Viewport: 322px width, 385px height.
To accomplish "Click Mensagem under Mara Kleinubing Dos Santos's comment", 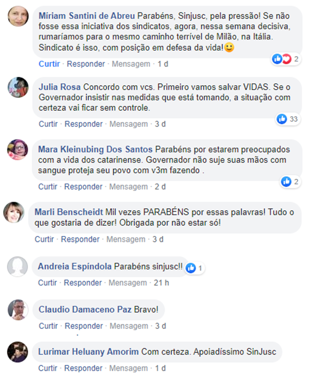I will tap(128, 187).
